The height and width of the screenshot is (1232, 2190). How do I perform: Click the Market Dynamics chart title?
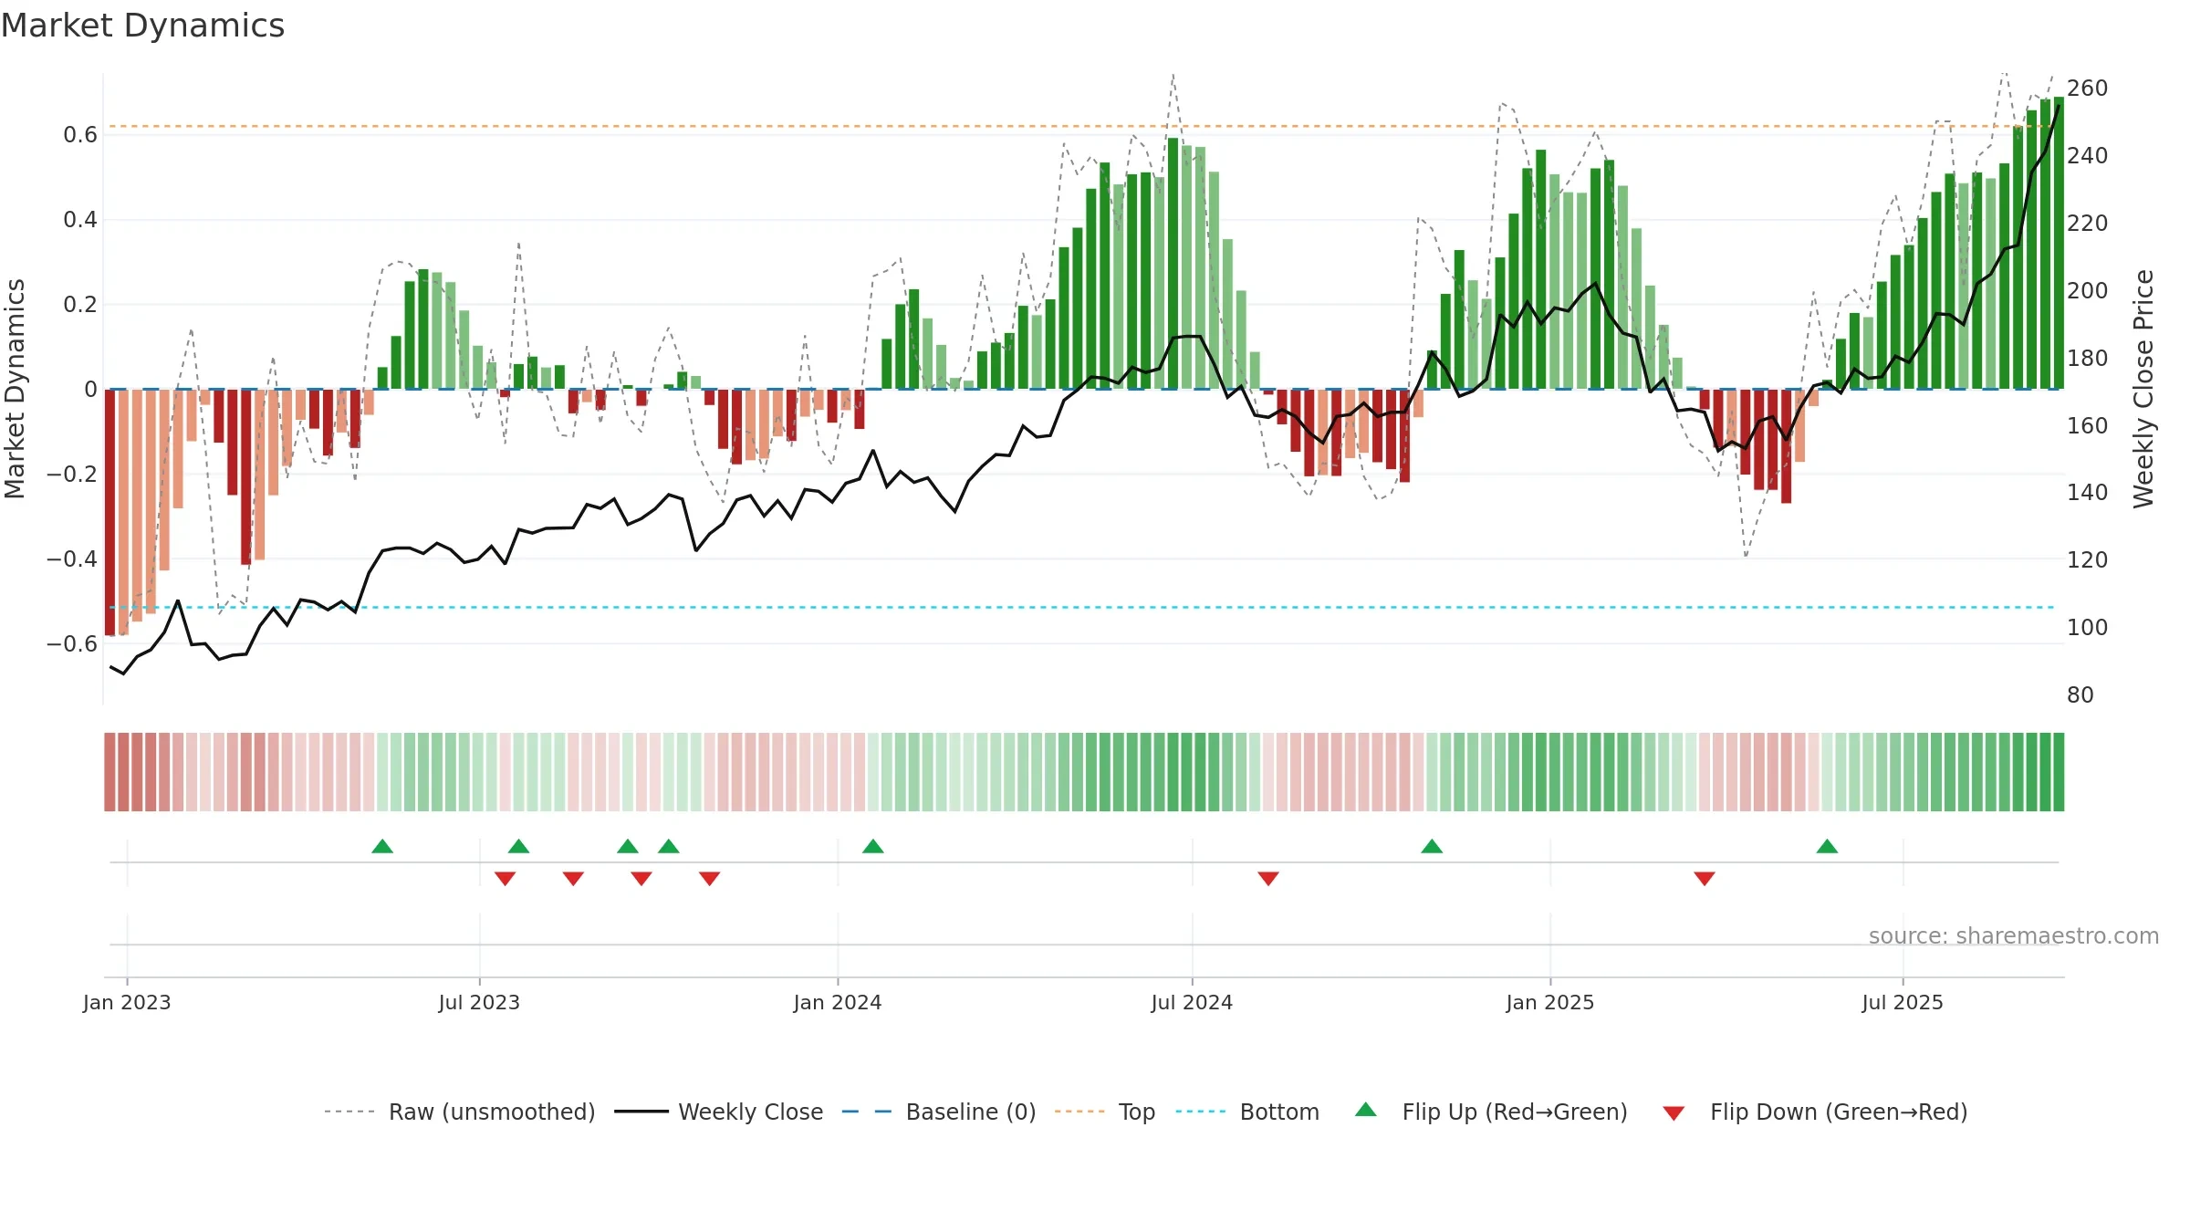[142, 26]
